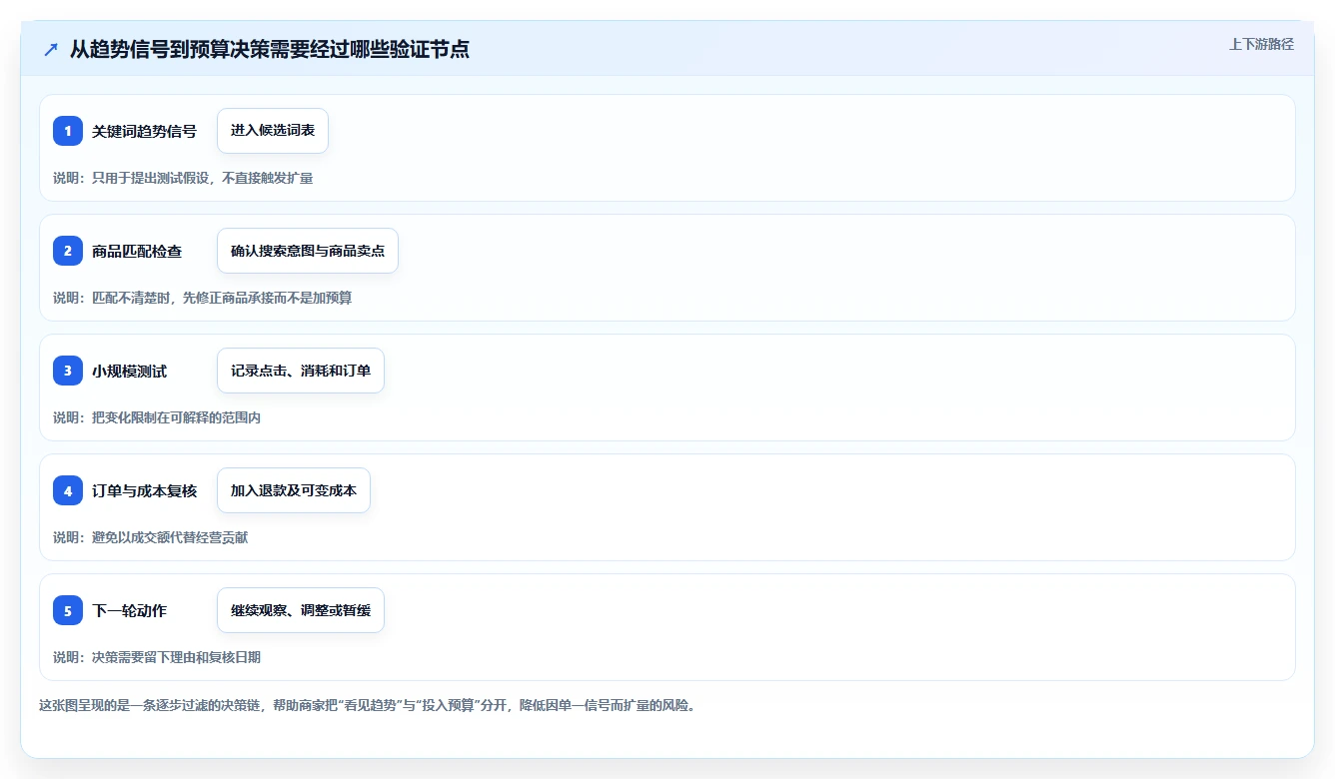Viewport: 1335px width, 779px height.
Task: Click step number 2 badge
Action: (68, 251)
